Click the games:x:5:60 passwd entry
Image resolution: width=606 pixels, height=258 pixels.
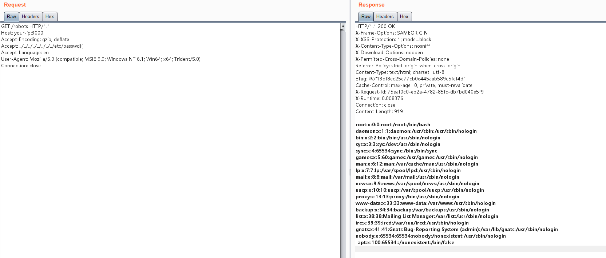(417, 158)
